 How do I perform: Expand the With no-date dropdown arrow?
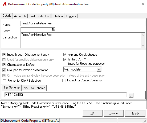(99, 69)
